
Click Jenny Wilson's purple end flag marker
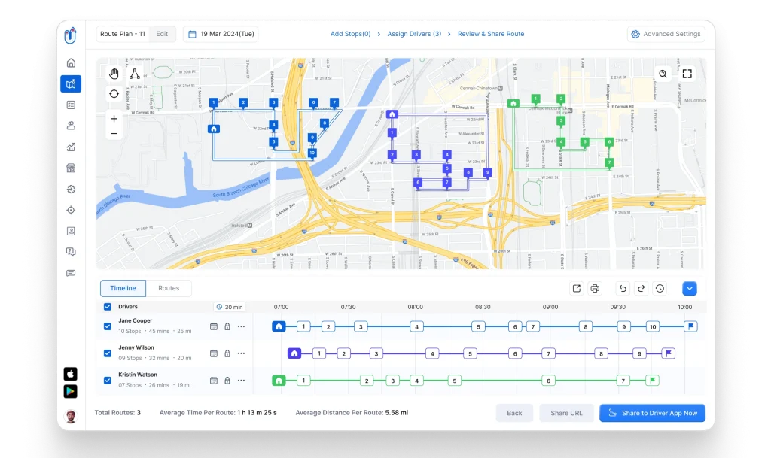[x=669, y=353]
